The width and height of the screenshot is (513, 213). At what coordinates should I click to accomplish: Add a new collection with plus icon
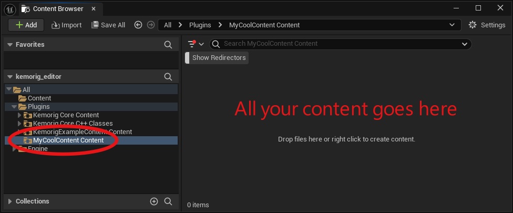point(154,201)
